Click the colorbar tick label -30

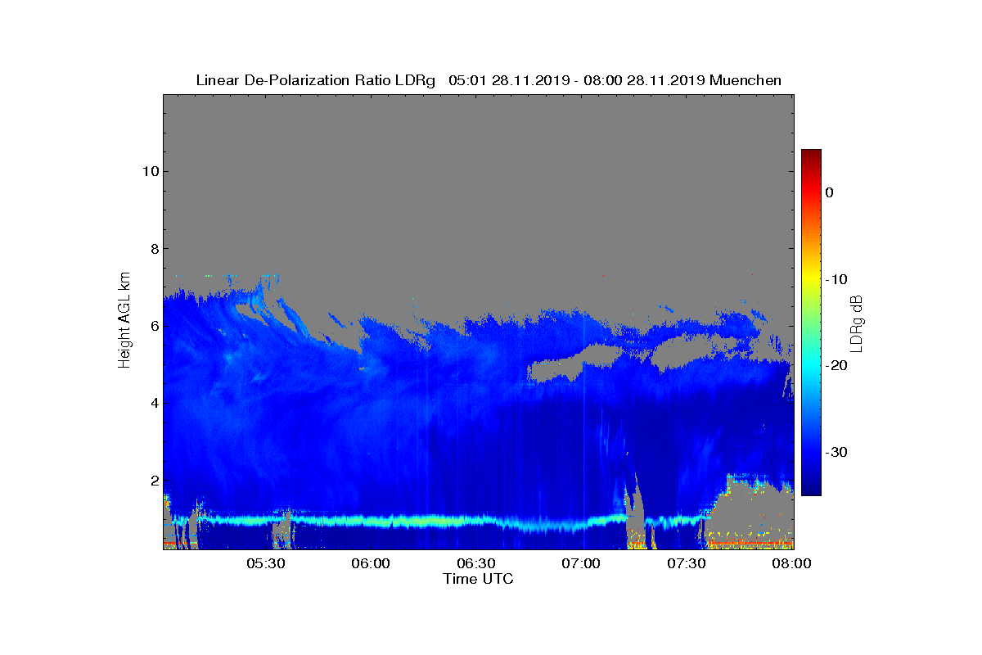[x=836, y=452]
